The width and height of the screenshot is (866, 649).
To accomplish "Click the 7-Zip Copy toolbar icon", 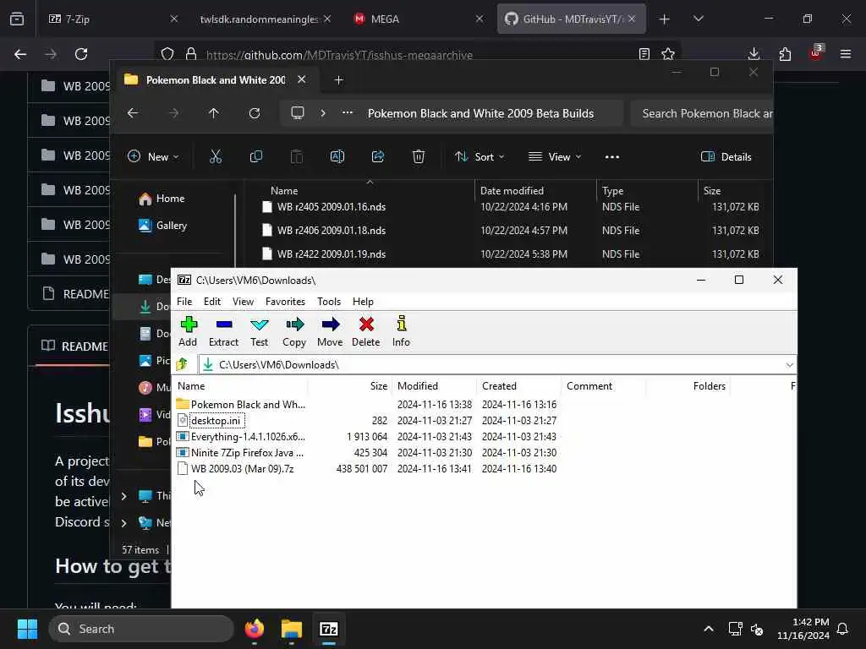I will [294, 331].
